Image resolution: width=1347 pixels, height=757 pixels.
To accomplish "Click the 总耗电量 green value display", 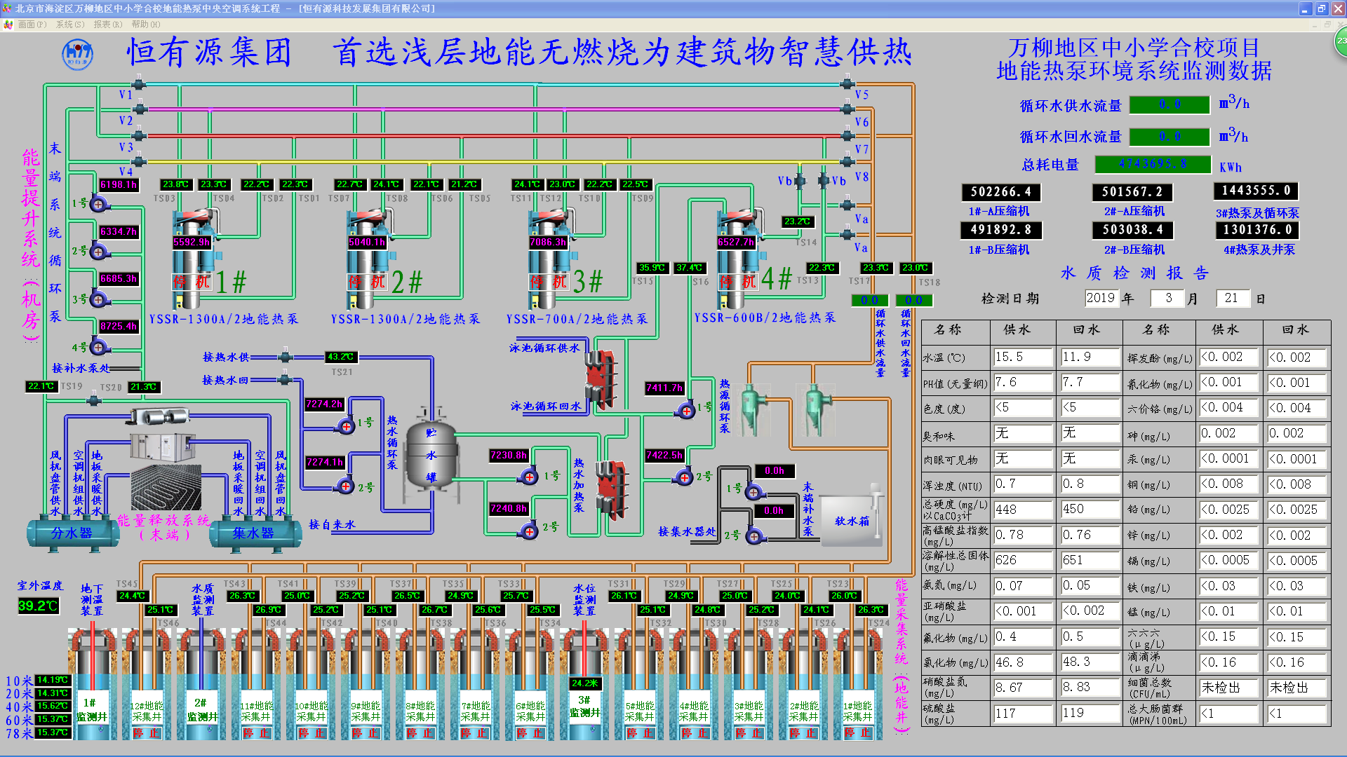I will pyautogui.click(x=1153, y=164).
